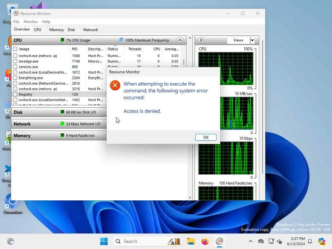This screenshot has width=332, height=249.
Task: Sort by the Threads column header
Action: coord(135,49)
